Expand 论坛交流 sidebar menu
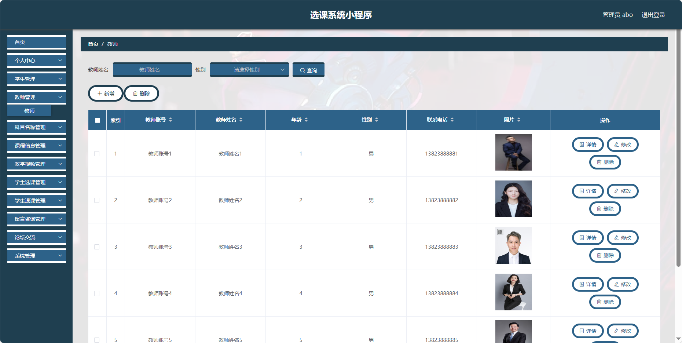Viewport: 682px width, 343px height. point(37,237)
